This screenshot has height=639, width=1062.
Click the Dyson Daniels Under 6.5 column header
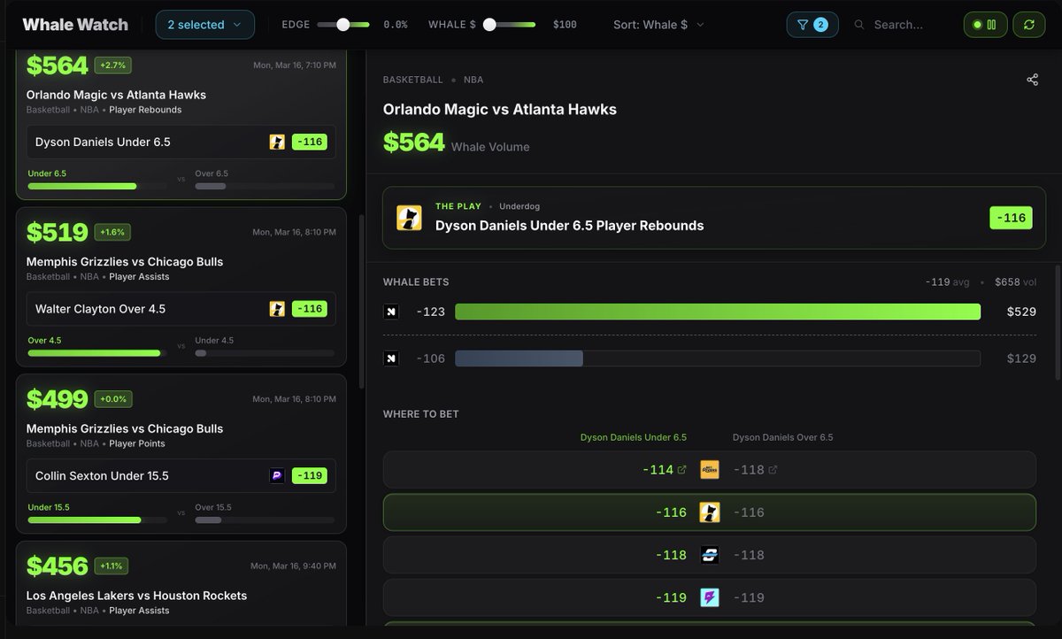634,437
